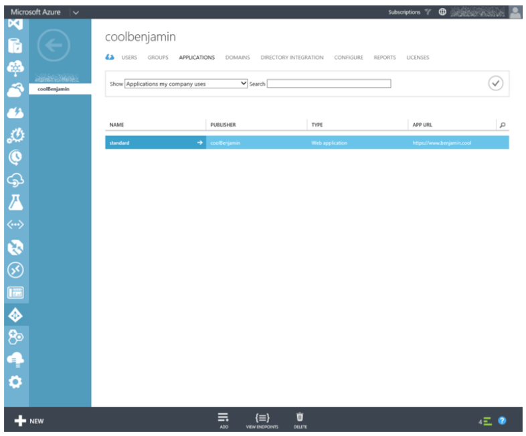Click the Subscriptions filter funnel icon
Screen dimensions: 526x436
coord(428,12)
